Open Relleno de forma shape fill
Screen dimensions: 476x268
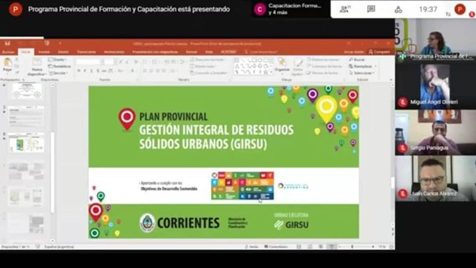click(x=324, y=60)
